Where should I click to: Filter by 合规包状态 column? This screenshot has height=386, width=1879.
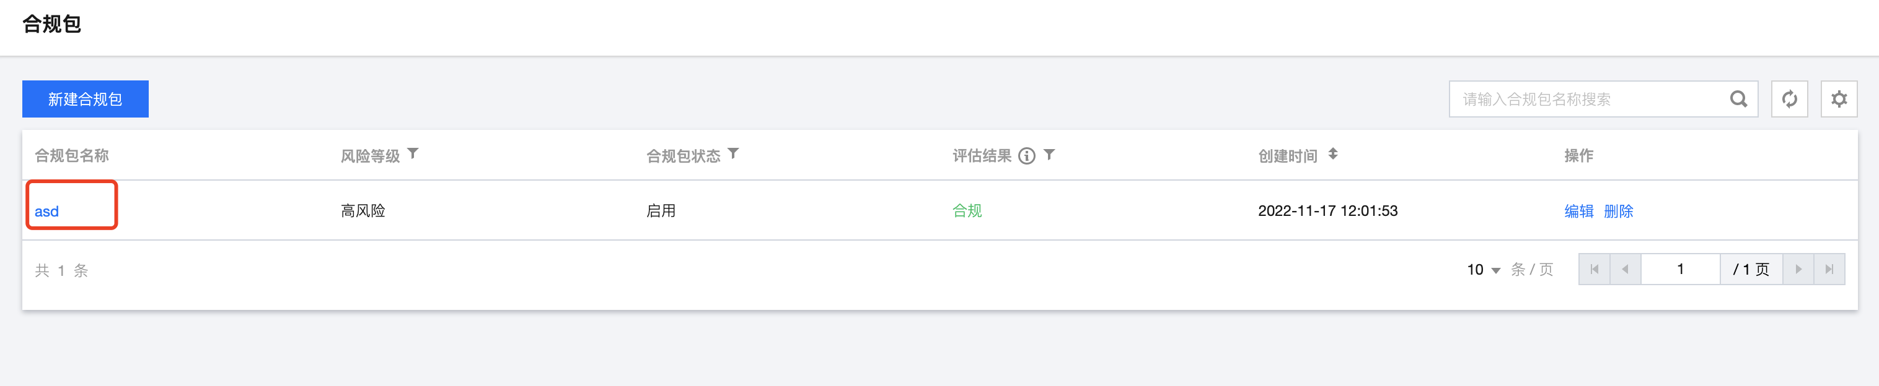(x=734, y=153)
